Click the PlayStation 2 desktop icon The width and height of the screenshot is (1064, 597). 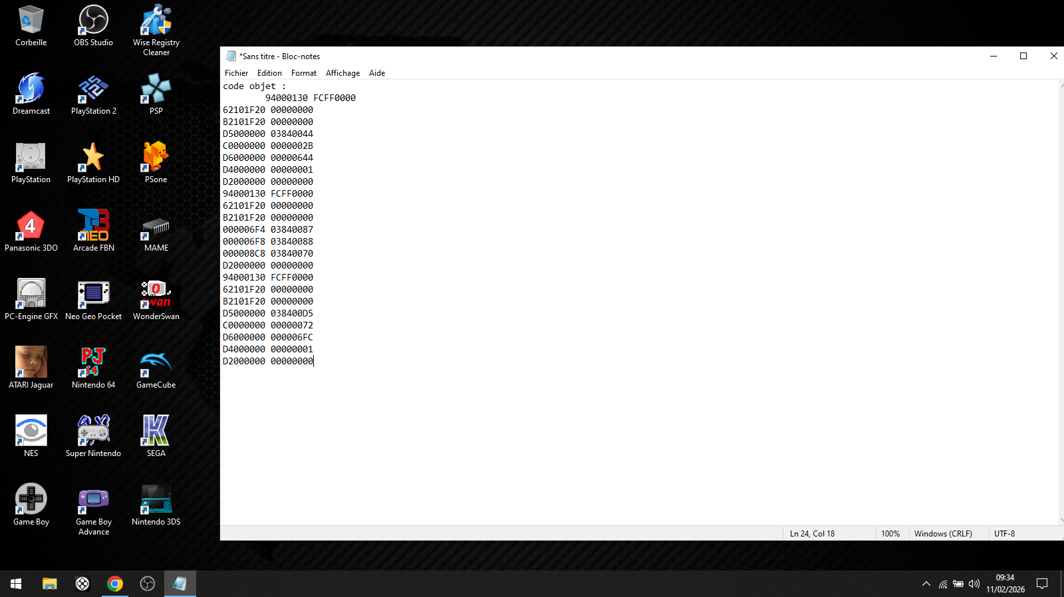pyautogui.click(x=93, y=89)
